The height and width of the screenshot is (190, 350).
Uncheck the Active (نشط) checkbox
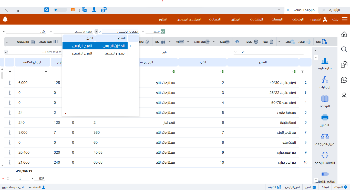pos(163,31)
